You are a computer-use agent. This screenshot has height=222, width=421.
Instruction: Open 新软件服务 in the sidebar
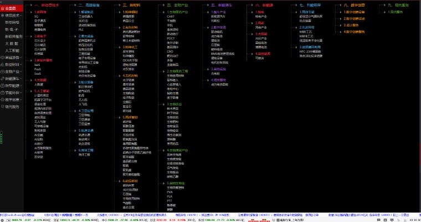pos(14,37)
